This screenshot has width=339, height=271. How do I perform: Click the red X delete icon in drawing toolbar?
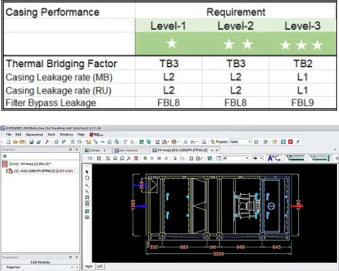129,158
